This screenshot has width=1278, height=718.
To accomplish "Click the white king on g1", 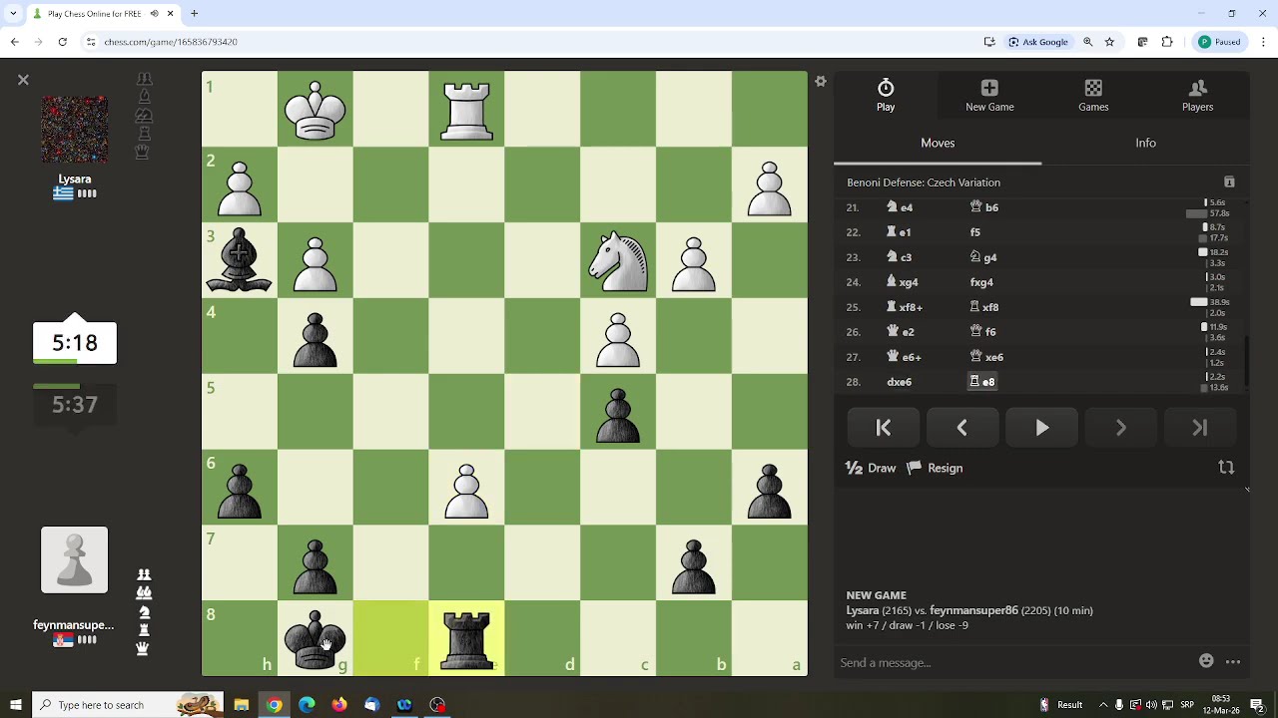I will (x=316, y=110).
